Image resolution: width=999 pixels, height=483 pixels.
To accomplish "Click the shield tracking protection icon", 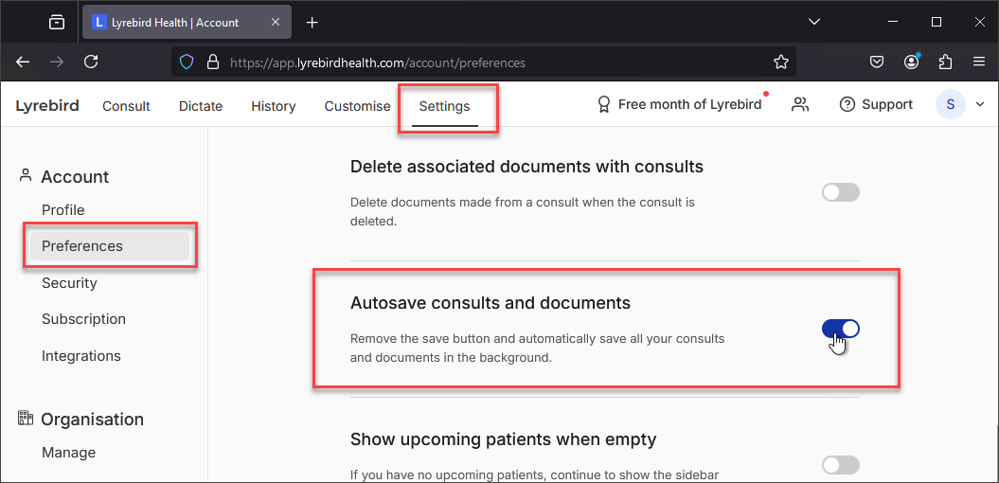I will pos(186,63).
